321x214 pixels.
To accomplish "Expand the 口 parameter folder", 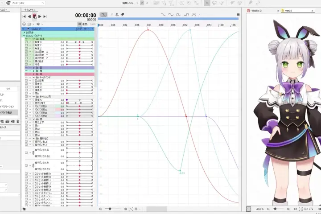I will pos(33,74).
